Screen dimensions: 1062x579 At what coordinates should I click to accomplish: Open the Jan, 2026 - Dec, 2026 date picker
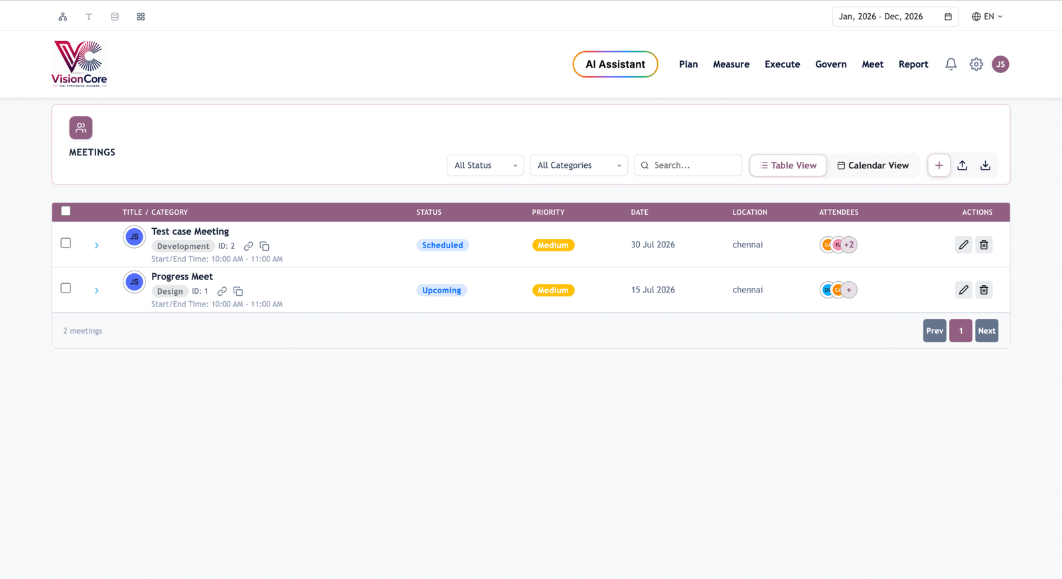tap(895, 17)
